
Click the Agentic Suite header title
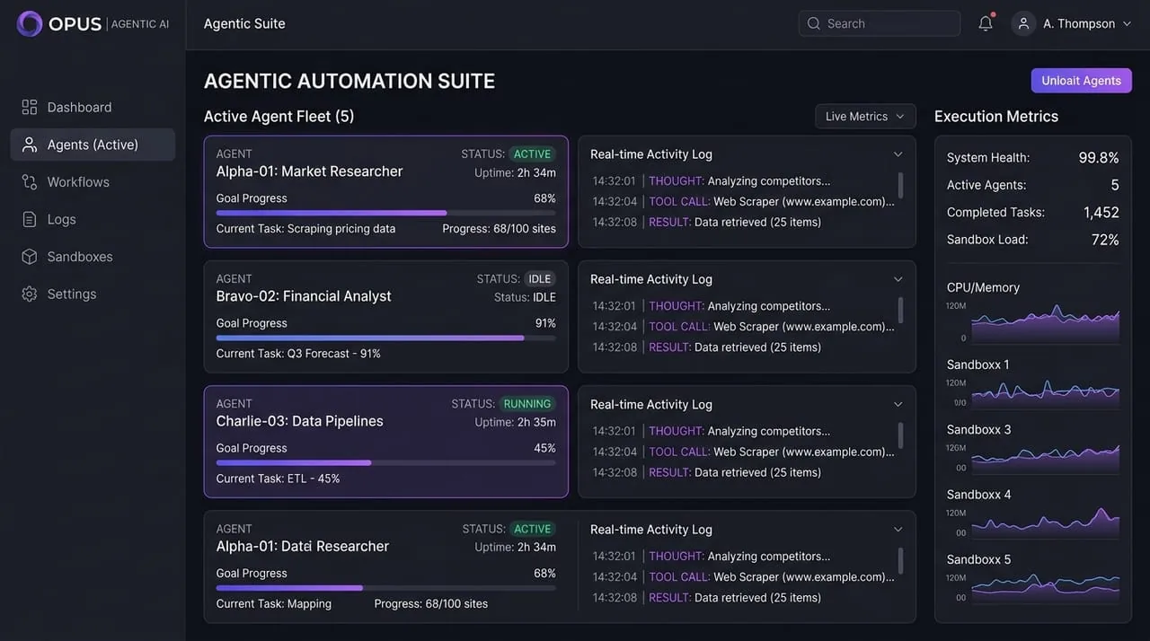pyautogui.click(x=244, y=24)
